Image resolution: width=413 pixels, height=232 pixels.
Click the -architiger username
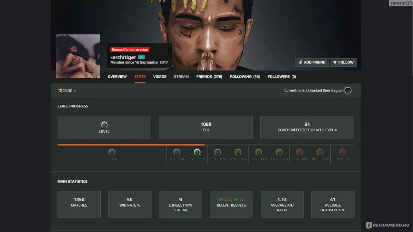click(123, 57)
